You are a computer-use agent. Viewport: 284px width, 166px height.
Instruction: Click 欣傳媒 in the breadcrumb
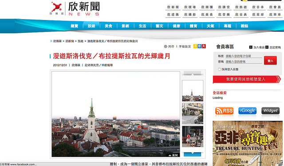pyautogui.click(x=57, y=41)
